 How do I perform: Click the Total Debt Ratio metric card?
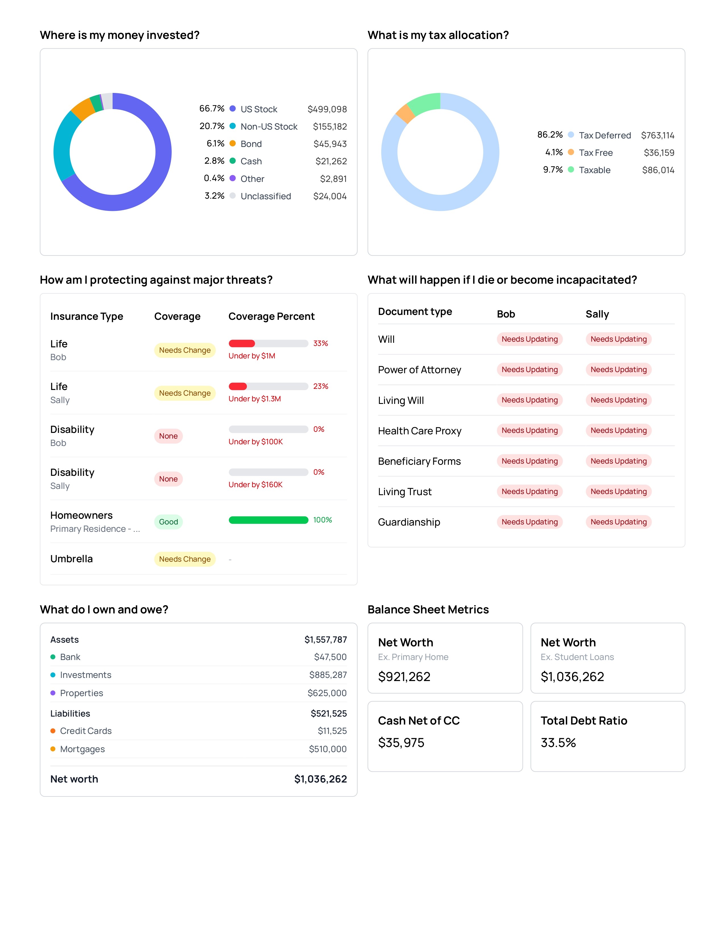point(607,736)
